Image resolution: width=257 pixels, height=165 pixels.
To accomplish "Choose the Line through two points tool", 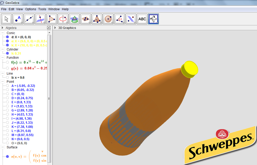I will [29, 19].
